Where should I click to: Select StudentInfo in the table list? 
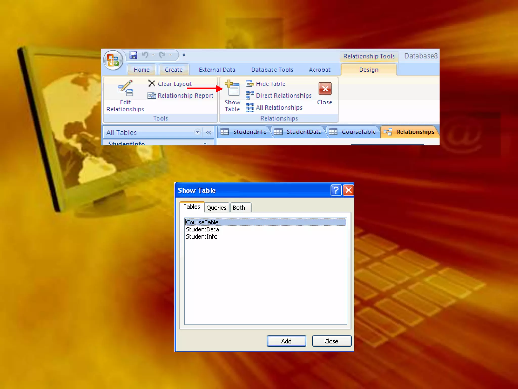pos(202,237)
